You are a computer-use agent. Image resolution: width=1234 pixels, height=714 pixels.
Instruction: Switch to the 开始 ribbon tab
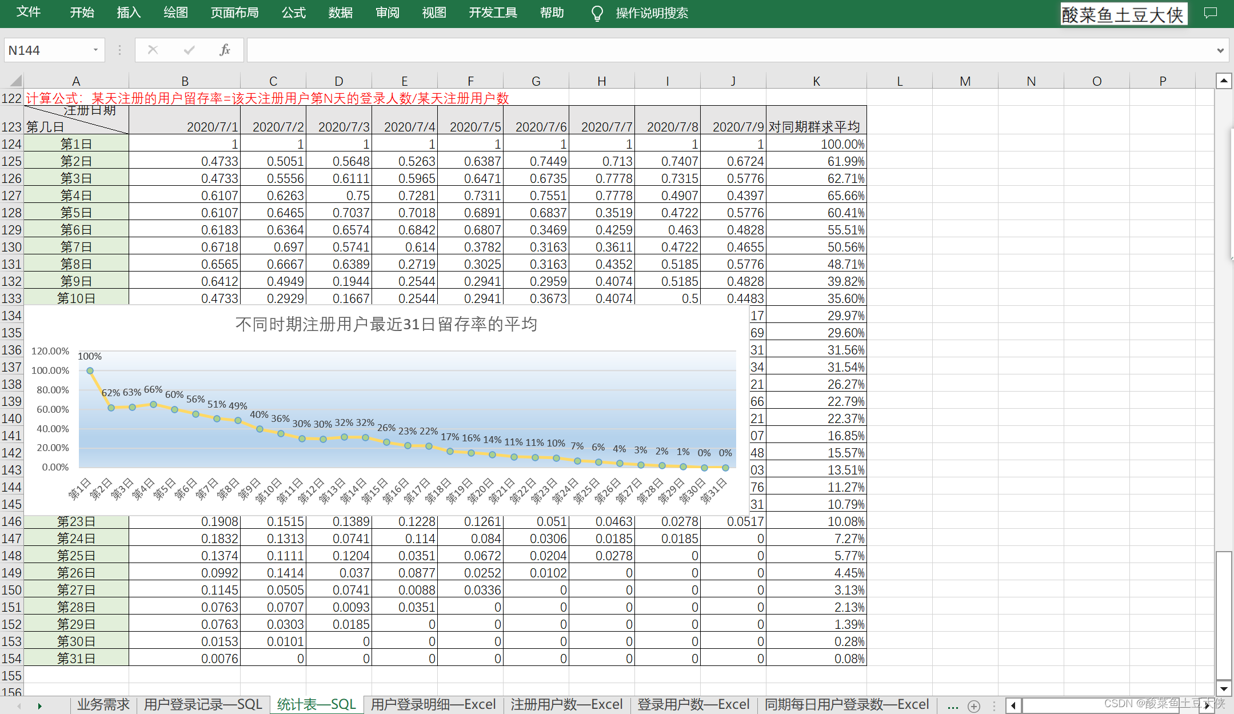point(82,13)
